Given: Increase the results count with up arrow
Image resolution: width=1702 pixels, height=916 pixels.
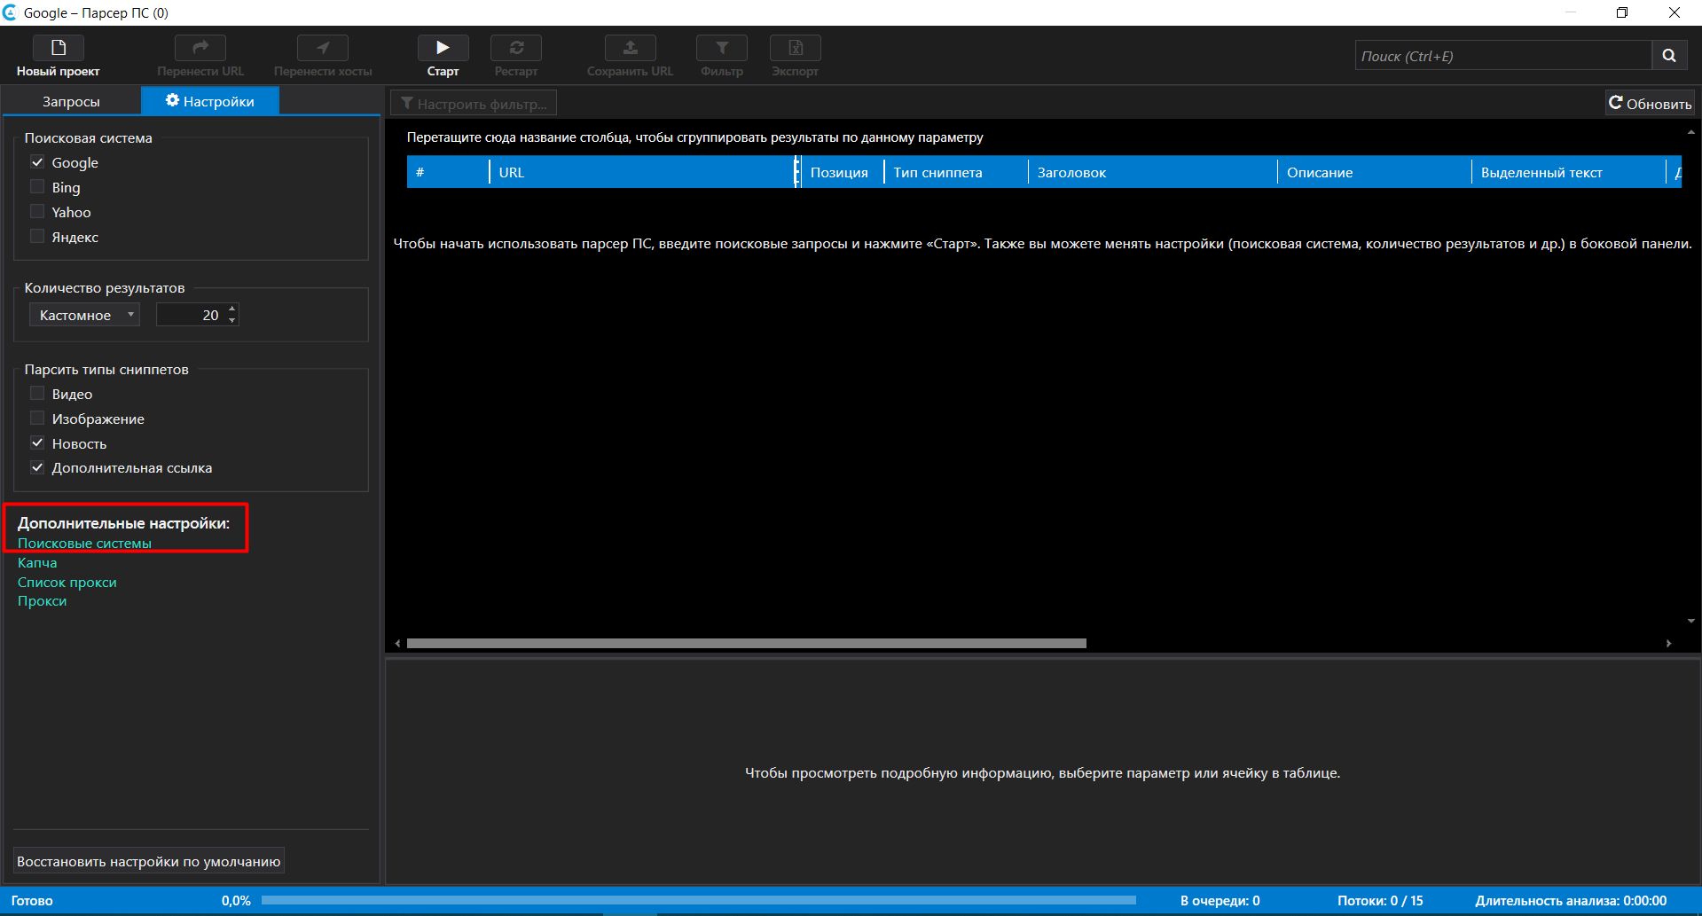Looking at the screenshot, I should [231, 309].
